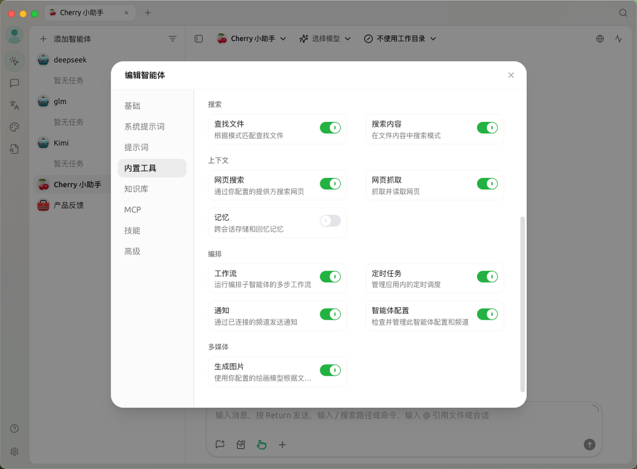Click the circle-slash icon beside 不使用工作目录
637x469 pixels.
(368, 39)
